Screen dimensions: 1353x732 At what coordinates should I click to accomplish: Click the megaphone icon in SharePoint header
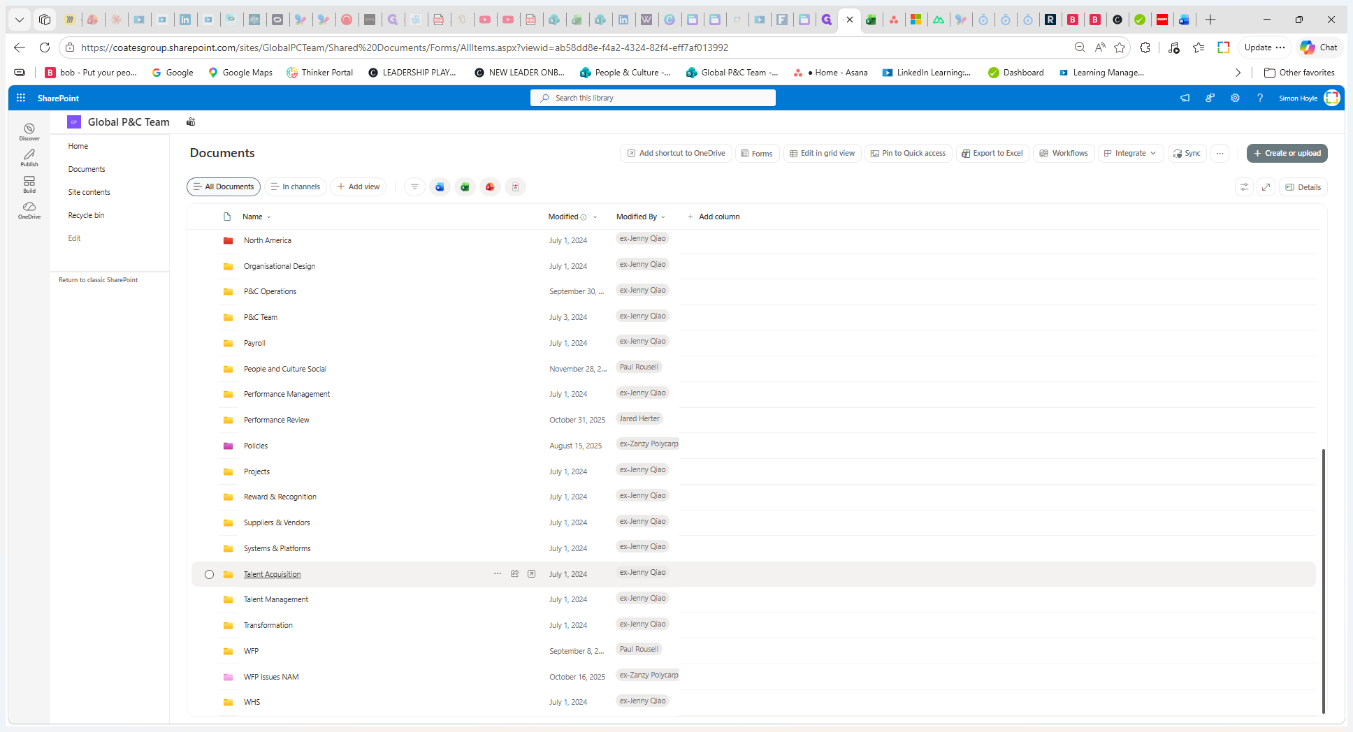click(1185, 98)
